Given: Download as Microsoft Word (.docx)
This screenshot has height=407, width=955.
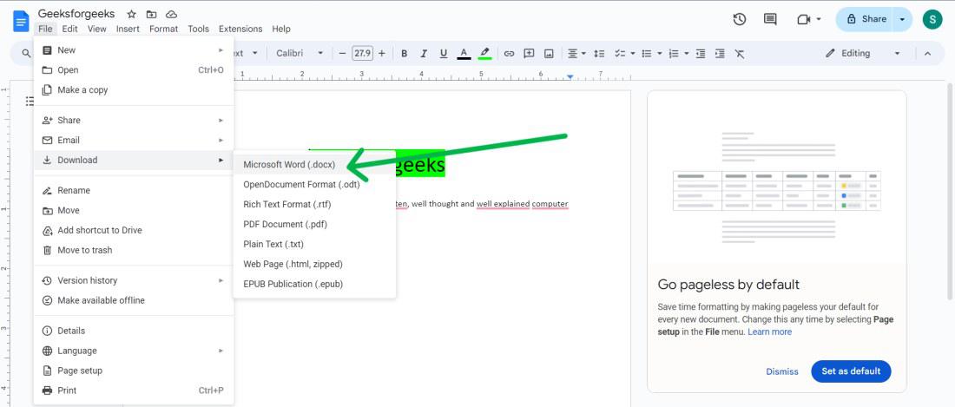Looking at the screenshot, I should click(x=314, y=165).
